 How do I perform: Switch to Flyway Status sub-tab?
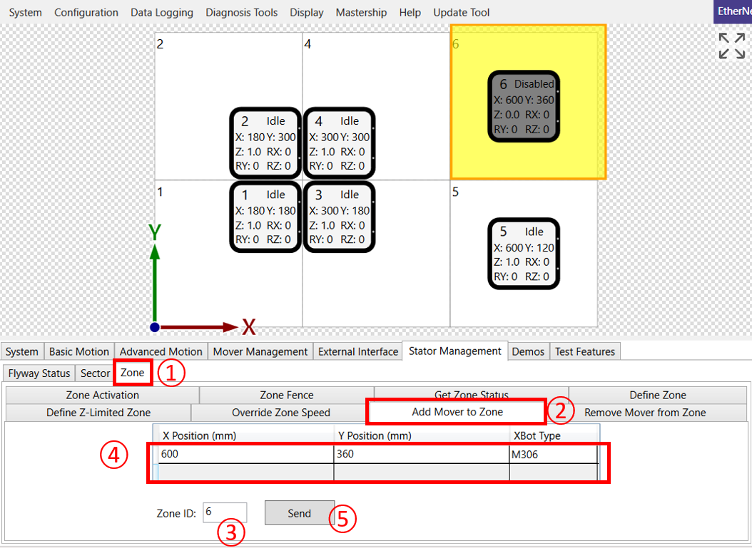point(39,373)
